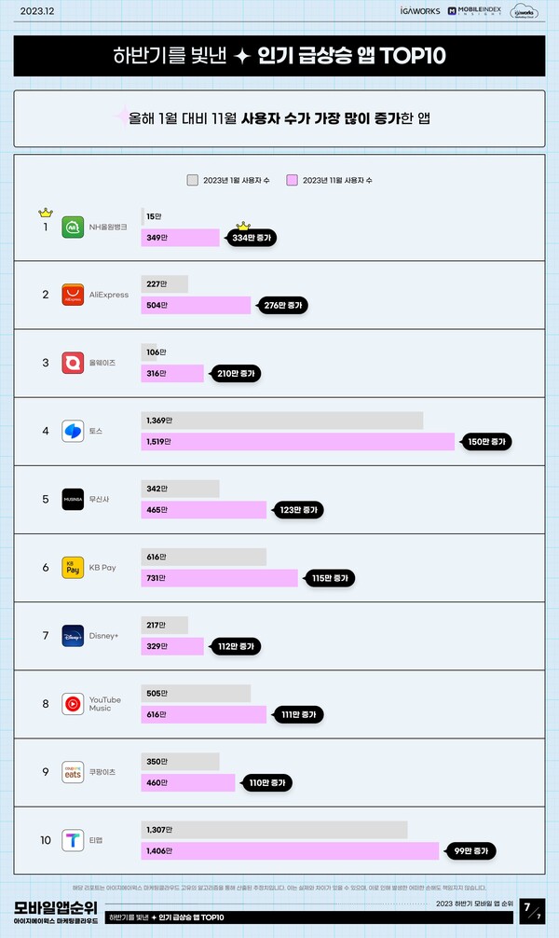Screen dimensions: 559x938
Task: Click the gray 1,369만 bar for Toss
Action: coord(282,421)
